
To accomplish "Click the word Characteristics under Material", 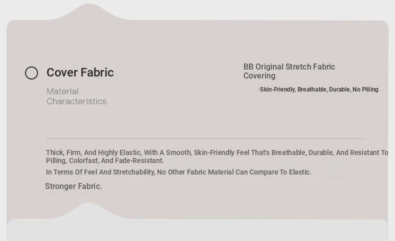I will (76, 101).
